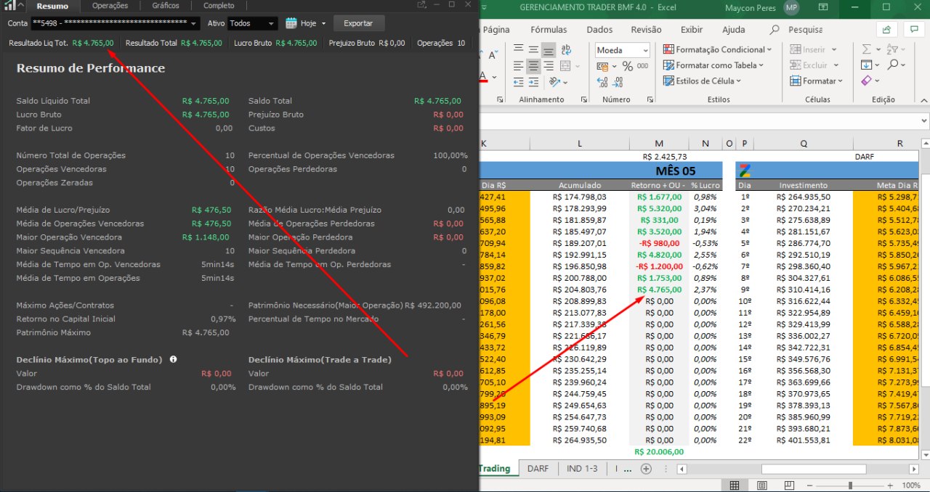This screenshot has width=930, height=492.
Task: Open the Ativo Todos dropdown
Action: point(253,23)
